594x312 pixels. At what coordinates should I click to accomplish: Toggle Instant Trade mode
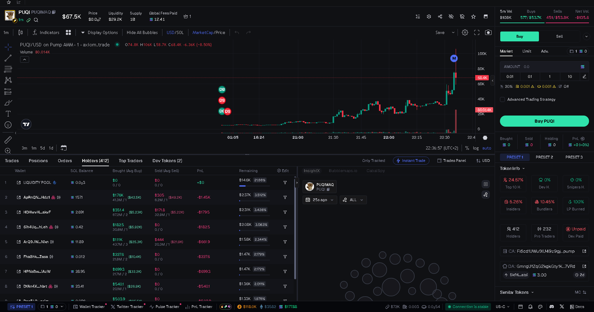pos(411,161)
